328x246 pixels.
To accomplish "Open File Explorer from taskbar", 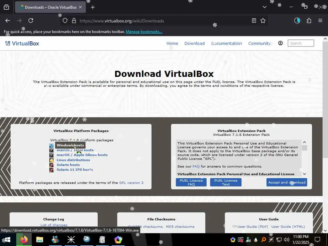I will [39, 240].
